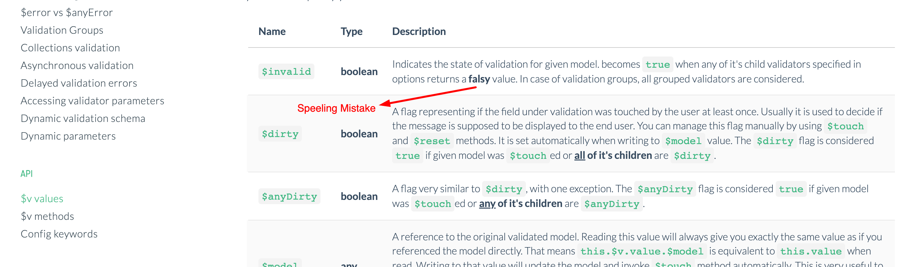The image size is (920, 267).
Task: Select the $touch inline code token
Action: click(x=845, y=126)
